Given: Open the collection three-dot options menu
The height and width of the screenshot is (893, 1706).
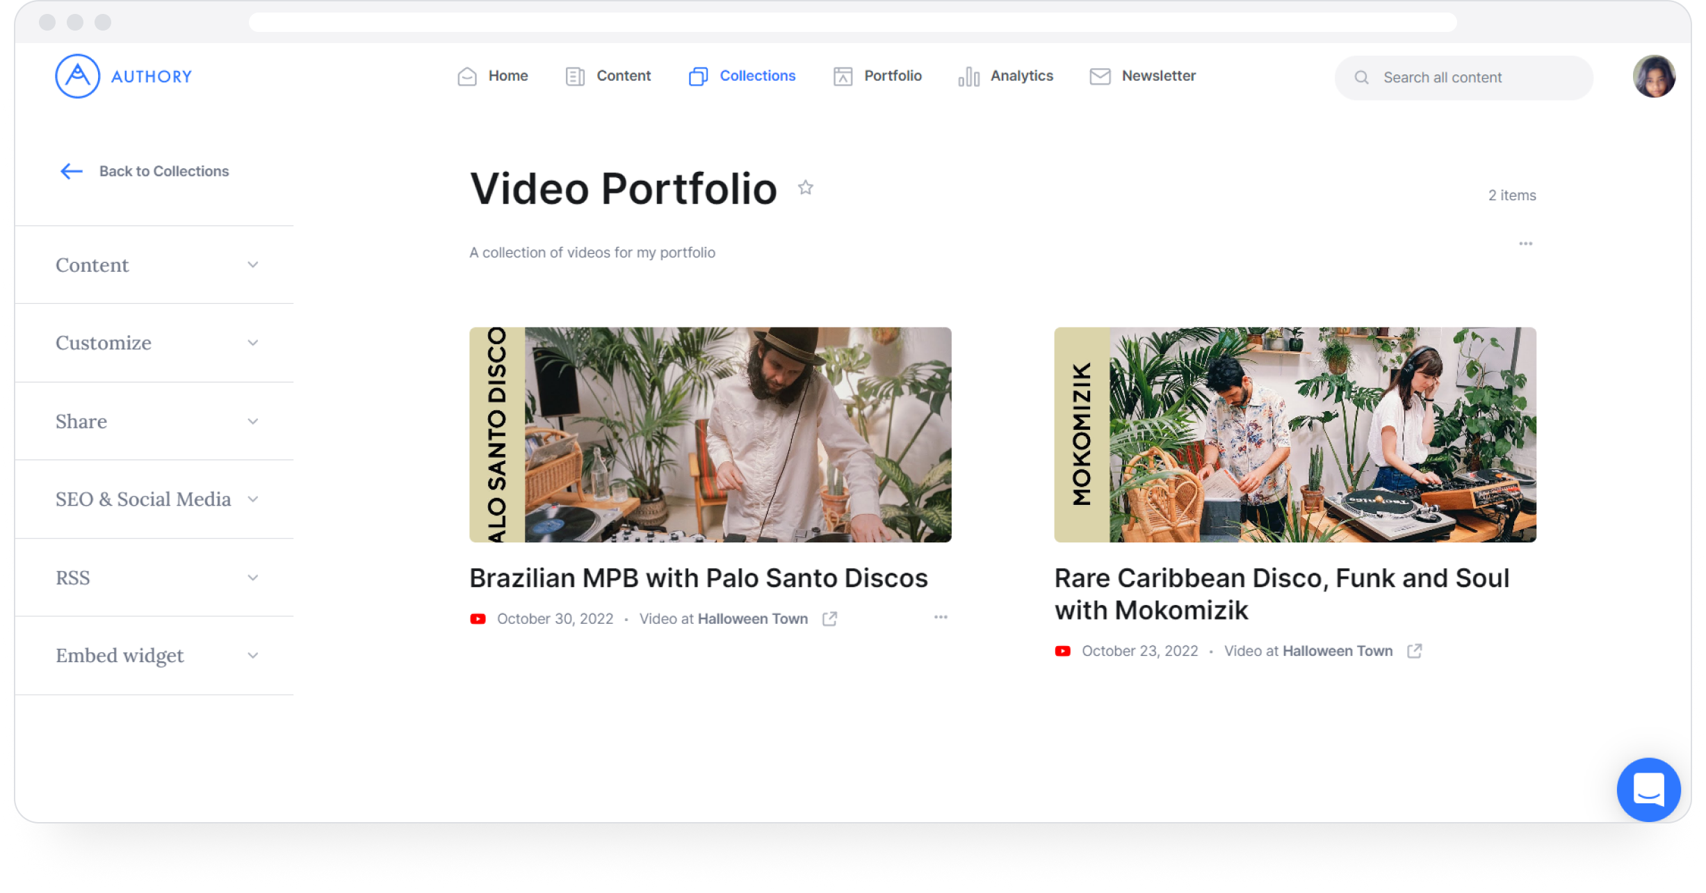Looking at the screenshot, I should [1525, 243].
